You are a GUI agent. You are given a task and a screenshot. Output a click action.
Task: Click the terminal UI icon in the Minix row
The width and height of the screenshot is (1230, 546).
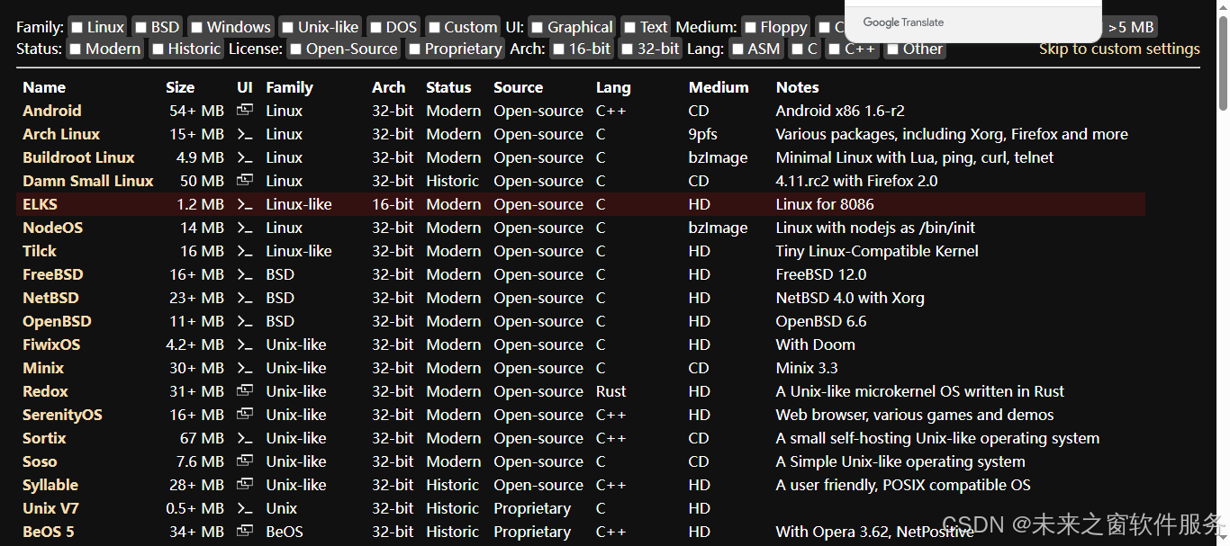[x=244, y=368]
